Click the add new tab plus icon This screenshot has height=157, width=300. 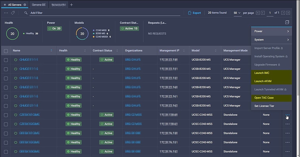click(72, 5)
